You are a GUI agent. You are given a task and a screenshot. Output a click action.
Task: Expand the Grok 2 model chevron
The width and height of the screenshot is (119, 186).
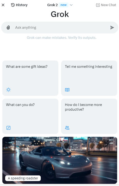click(x=71, y=5)
